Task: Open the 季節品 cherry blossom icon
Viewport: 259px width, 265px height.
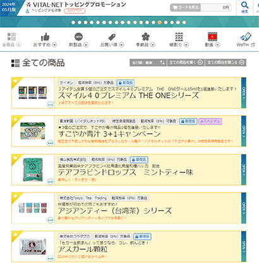Action: point(145,37)
